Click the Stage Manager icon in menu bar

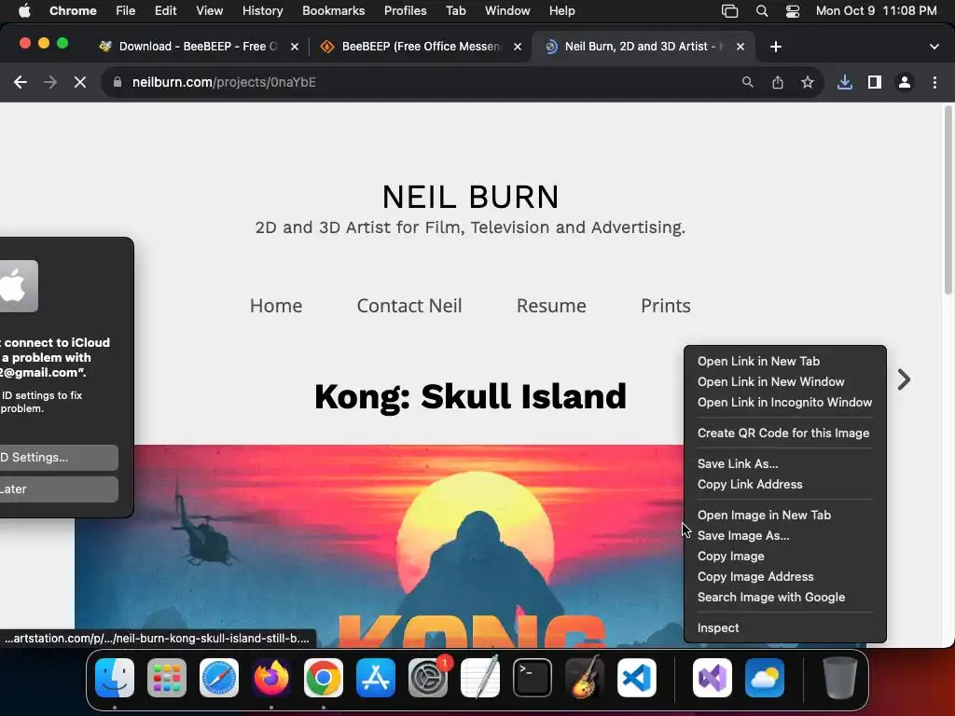tap(729, 11)
